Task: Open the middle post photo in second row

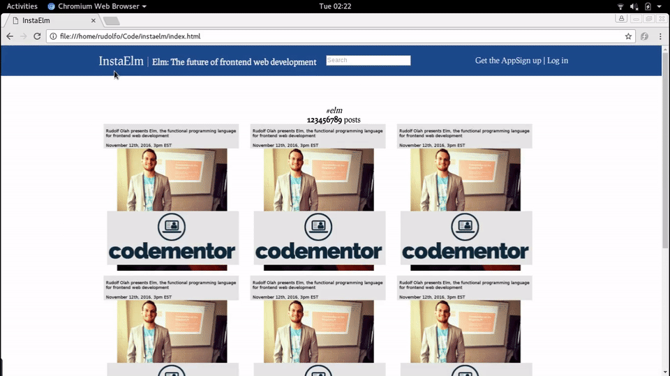Action: (319, 331)
